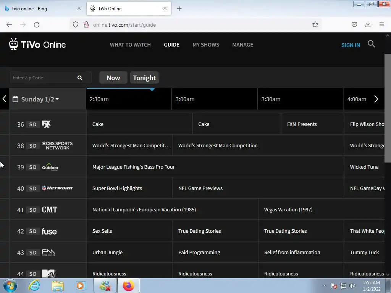Viewport: 391px width, 293px height.
Task: Open What To Watch section
Action: point(130,45)
